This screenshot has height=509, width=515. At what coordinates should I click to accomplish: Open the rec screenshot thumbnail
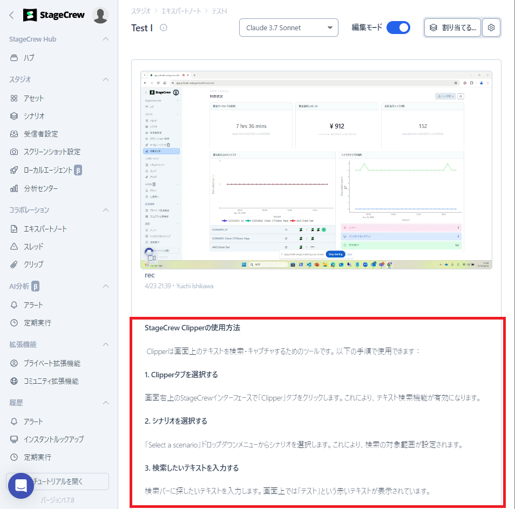316,169
